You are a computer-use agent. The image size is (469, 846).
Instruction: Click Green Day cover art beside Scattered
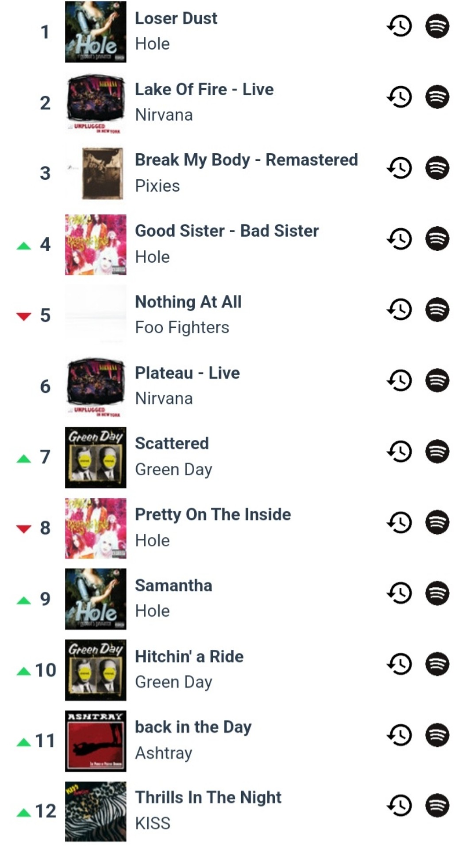(x=96, y=458)
